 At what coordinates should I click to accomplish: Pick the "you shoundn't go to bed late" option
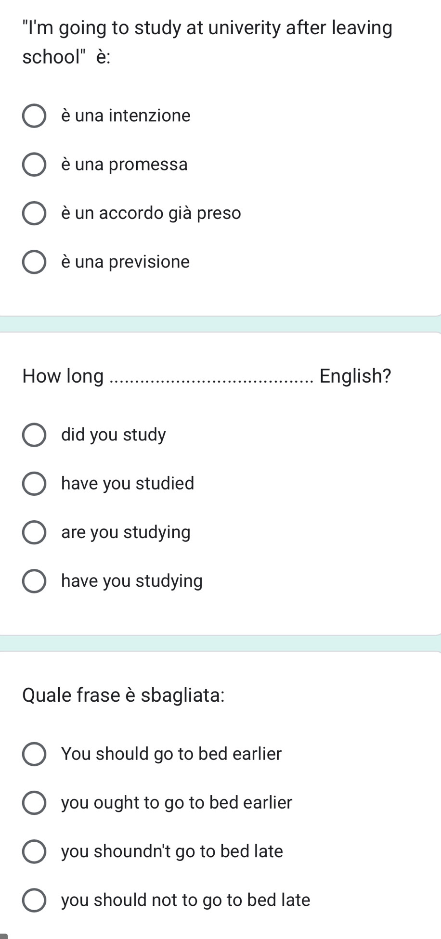click(34, 851)
